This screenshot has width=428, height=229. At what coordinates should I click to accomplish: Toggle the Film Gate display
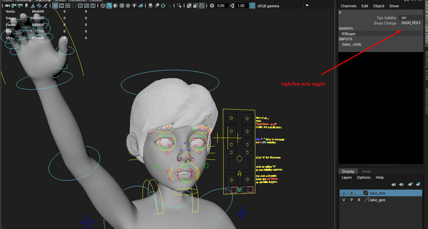[62, 6]
